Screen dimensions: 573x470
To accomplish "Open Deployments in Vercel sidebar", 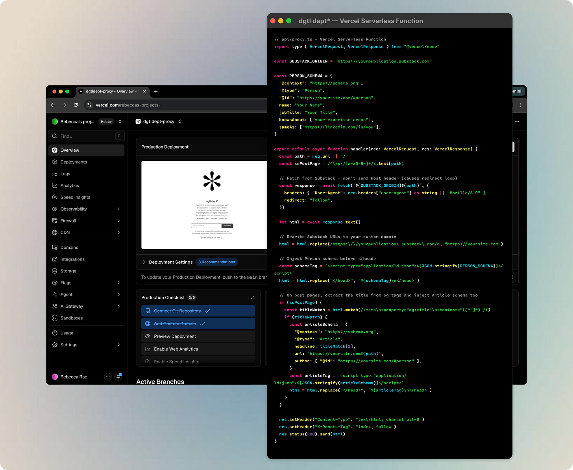I will tap(86, 162).
